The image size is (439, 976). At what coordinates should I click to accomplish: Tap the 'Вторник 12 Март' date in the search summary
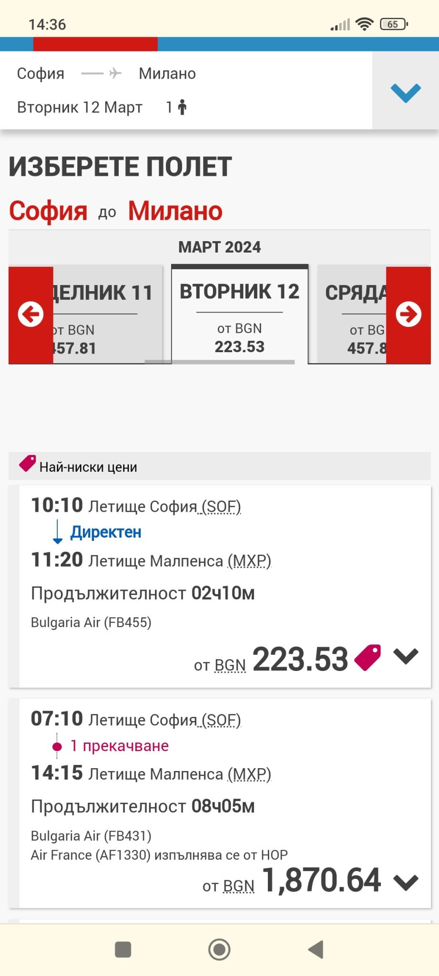tap(80, 107)
